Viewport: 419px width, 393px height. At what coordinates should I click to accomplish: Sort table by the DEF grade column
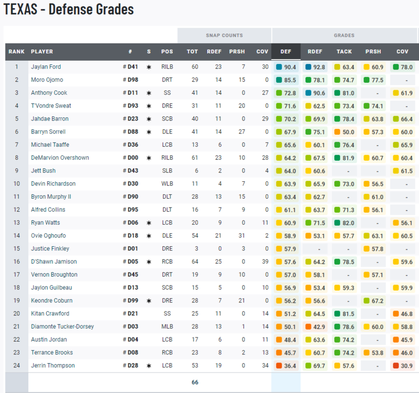[286, 51]
